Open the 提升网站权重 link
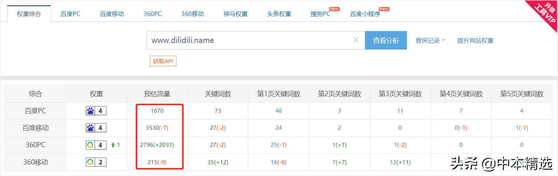558x176 pixels. click(x=475, y=41)
